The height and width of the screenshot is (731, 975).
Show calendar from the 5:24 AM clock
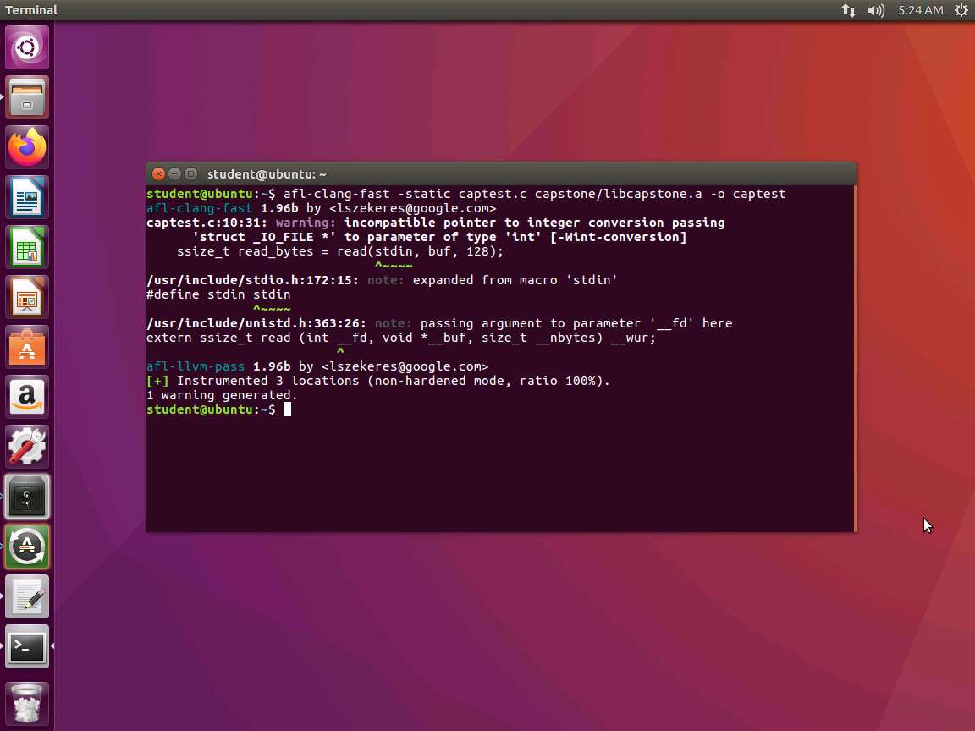click(921, 10)
